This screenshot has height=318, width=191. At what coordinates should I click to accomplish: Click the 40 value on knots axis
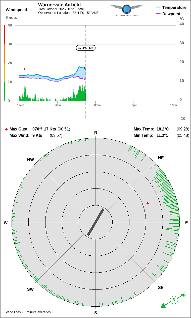click(x=10, y=25)
